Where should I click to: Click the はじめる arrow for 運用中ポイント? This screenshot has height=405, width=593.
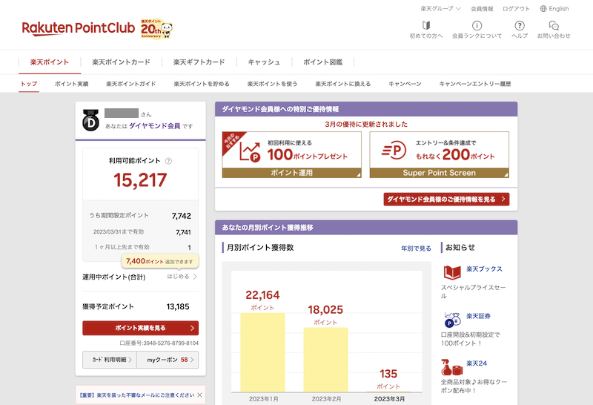coord(182,277)
